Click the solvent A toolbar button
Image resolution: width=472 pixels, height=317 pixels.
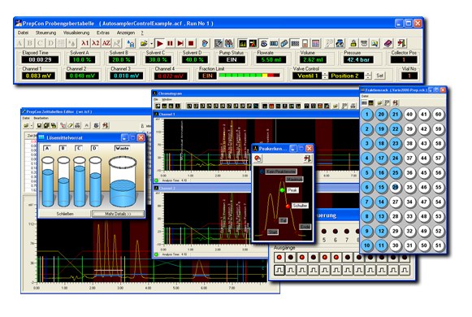(19, 43)
